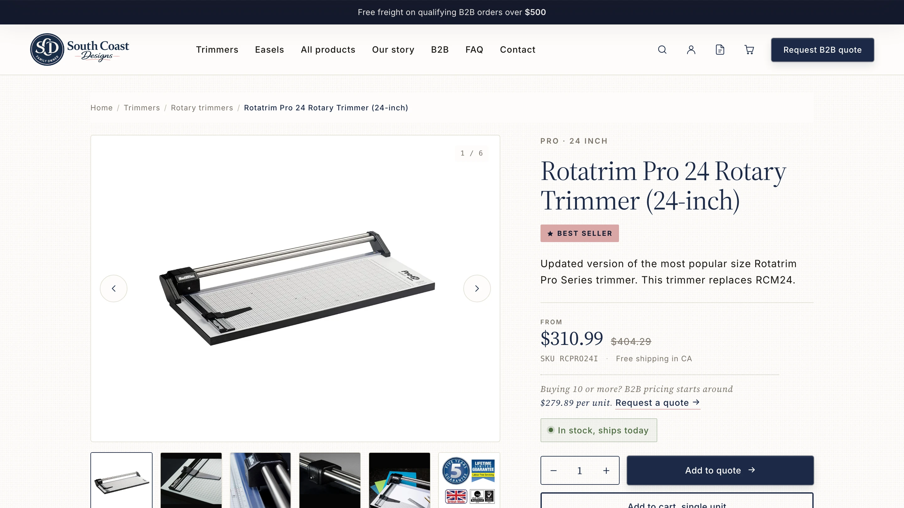This screenshot has width=904, height=508.
Task: Open the FAQ page
Action: 474,50
